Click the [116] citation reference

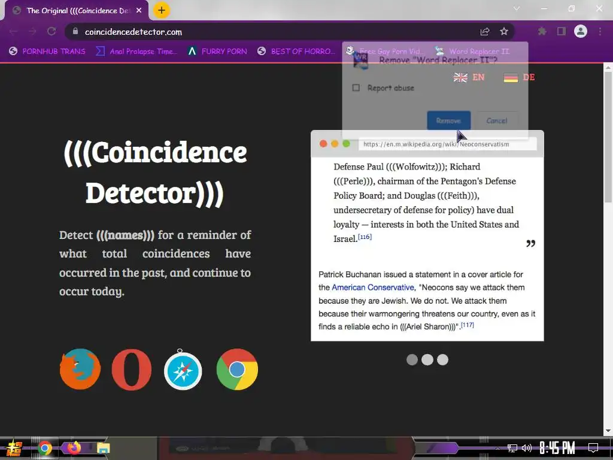tap(365, 237)
